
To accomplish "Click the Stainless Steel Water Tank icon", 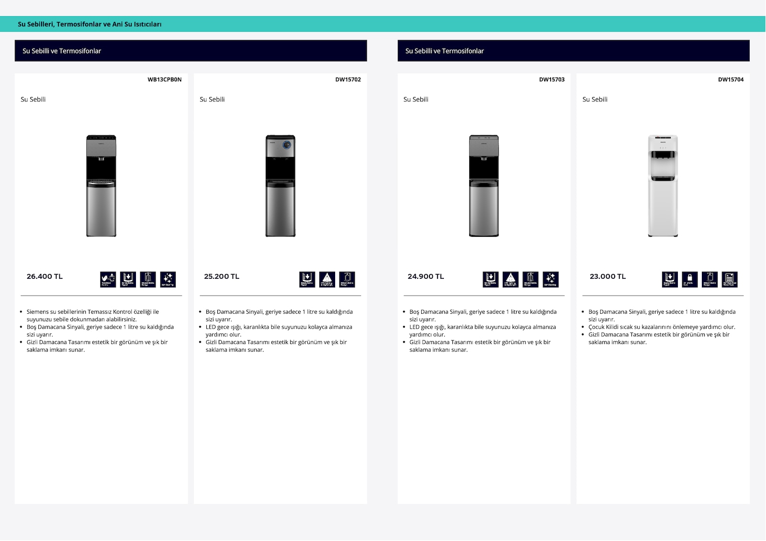I will click(730, 279).
